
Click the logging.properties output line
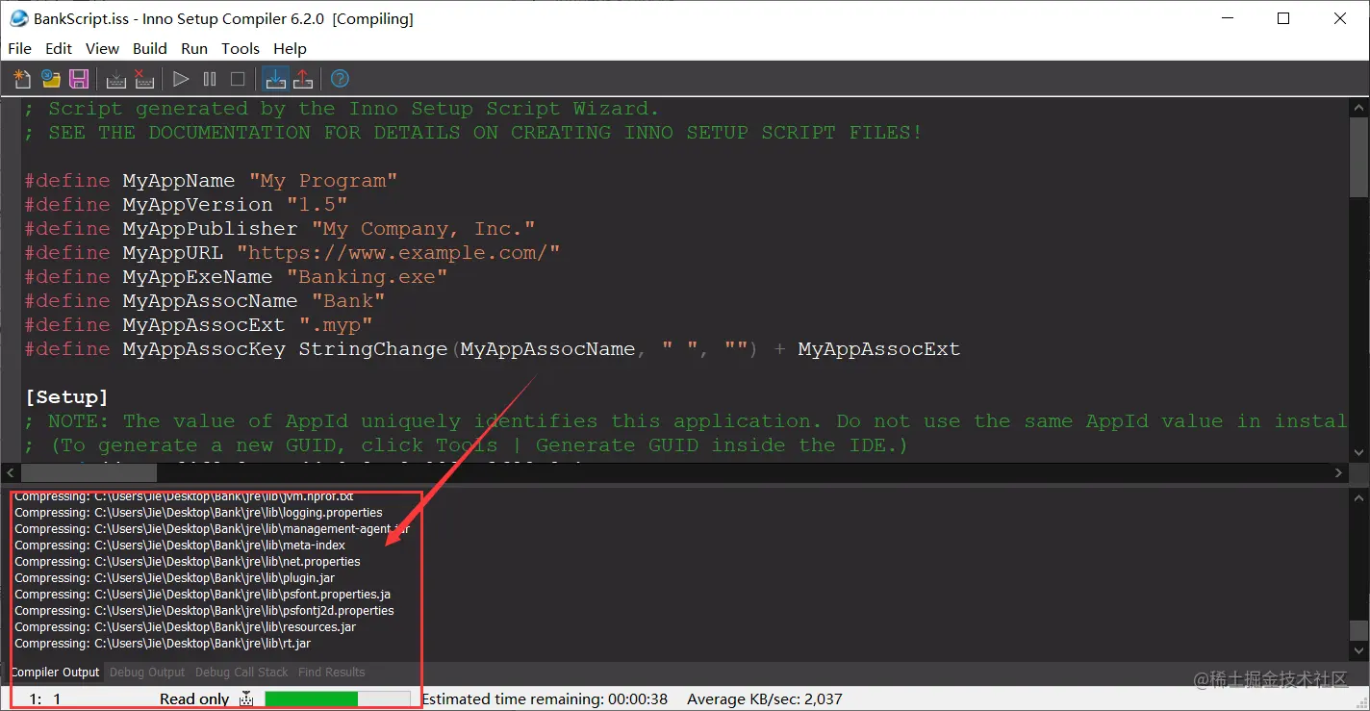click(x=198, y=513)
